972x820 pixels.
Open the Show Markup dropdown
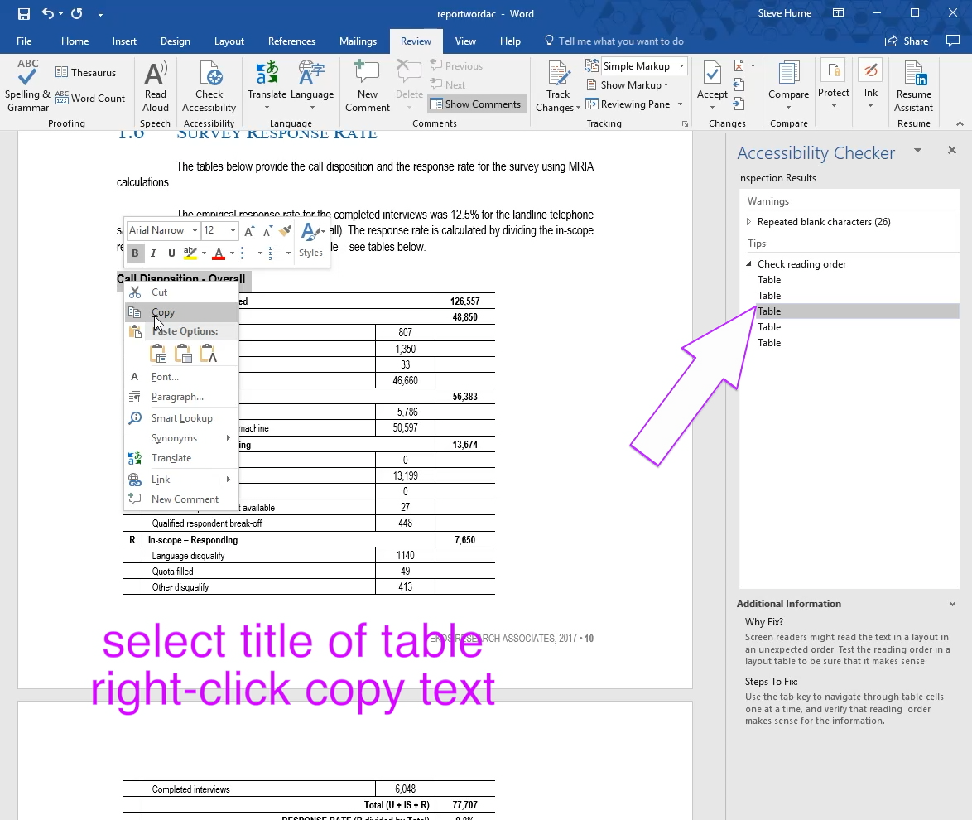point(628,85)
